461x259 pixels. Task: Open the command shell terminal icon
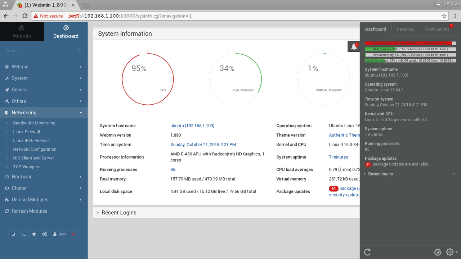[x=23, y=234]
